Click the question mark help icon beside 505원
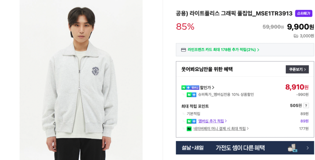This screenshot has height=160, width=315. (306, 106)
